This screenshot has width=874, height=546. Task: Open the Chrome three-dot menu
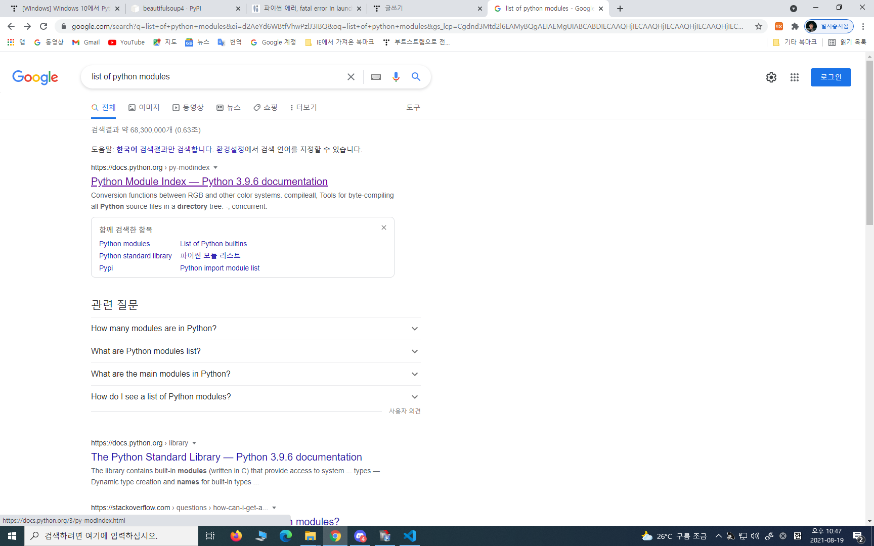pyautogui.click(x=863, y=26)
